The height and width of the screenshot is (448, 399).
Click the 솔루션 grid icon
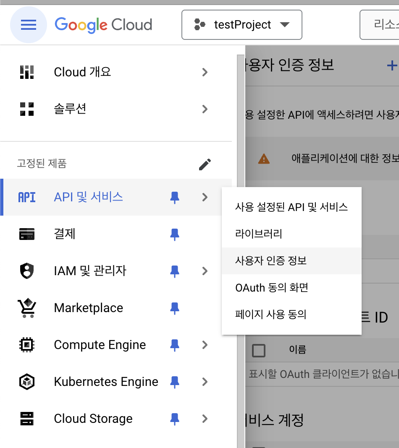pyautogui.click(x=27, y=109)
